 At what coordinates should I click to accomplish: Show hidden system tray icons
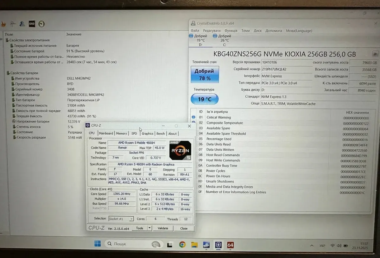click(312, 246)
